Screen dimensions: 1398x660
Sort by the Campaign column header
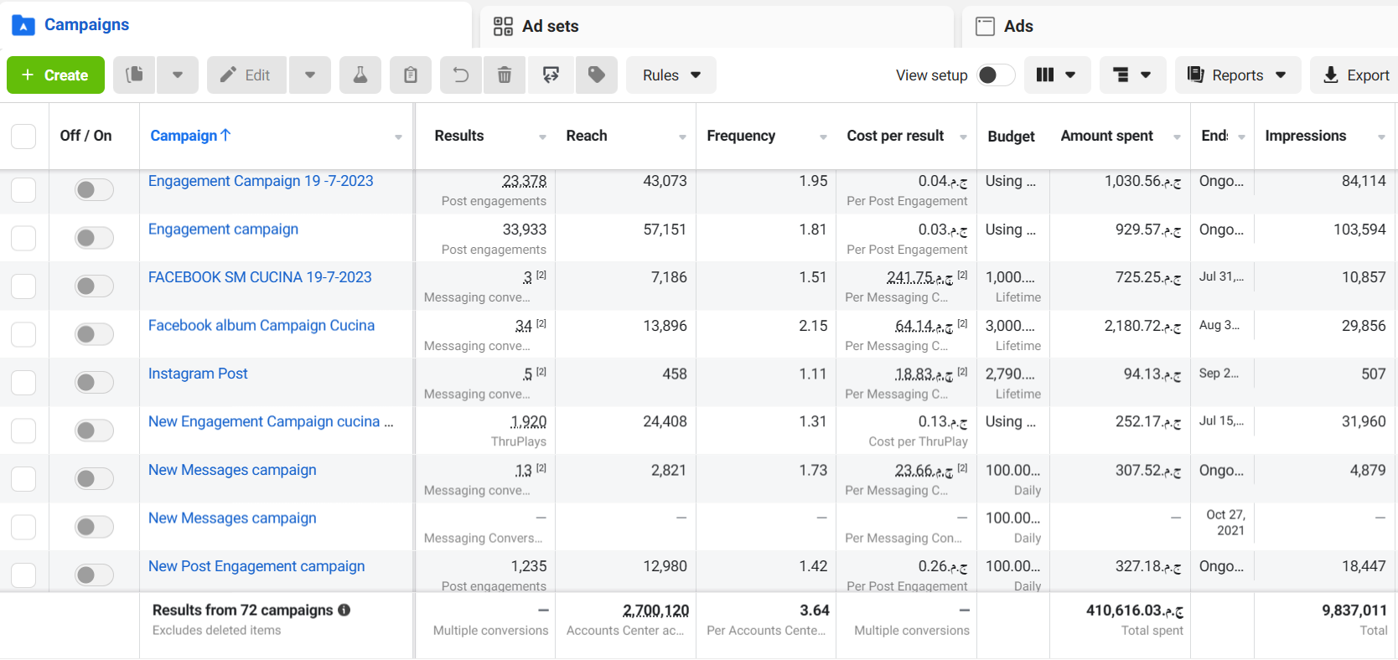click(190, 136)
